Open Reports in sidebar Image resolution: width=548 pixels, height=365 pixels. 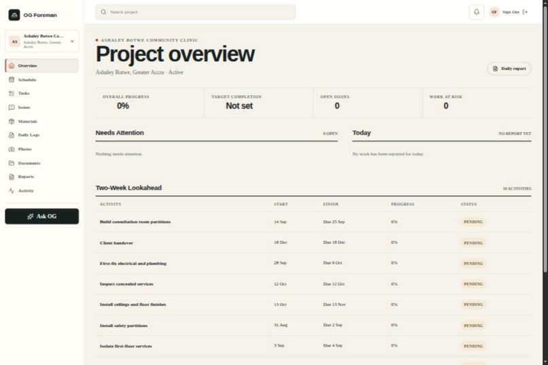pyautogui.click(x=42, y=177)
